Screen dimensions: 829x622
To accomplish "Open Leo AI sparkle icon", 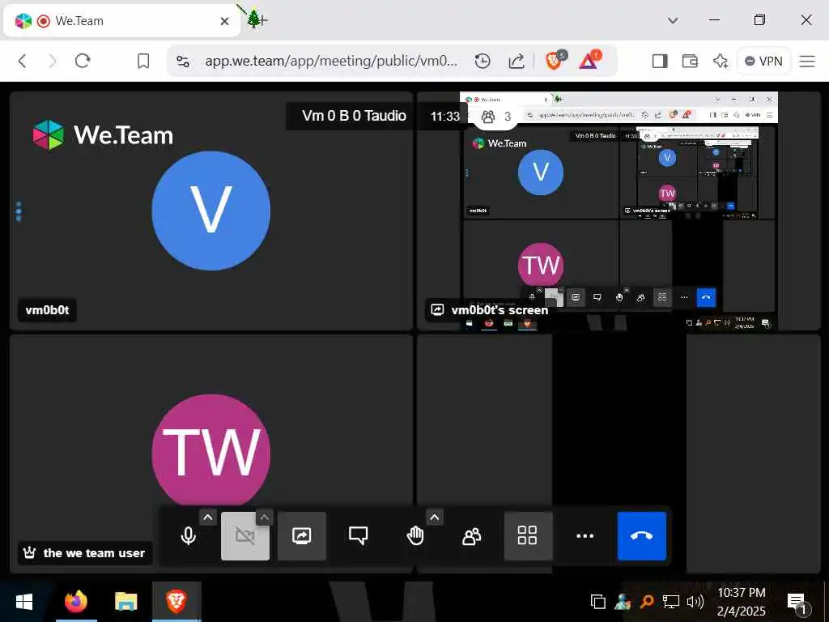I will tap(720, 62).
